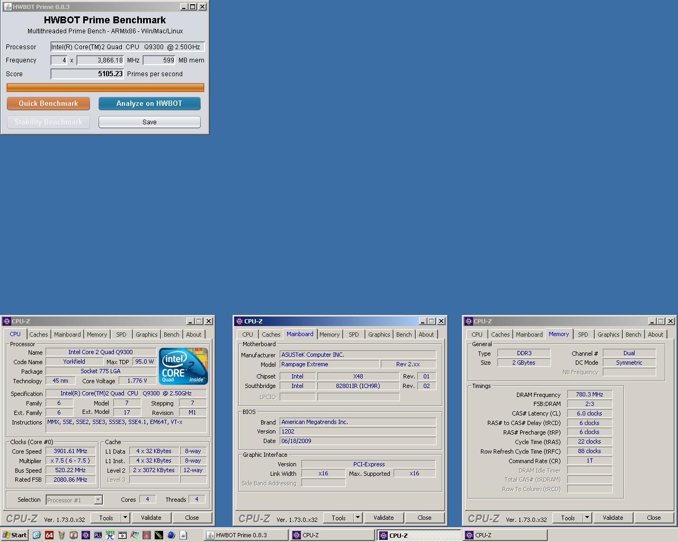Switch to Graphics tab in middle CPU-Z window
The width and height of the screenshot is (678, 542).
point(379,335)
